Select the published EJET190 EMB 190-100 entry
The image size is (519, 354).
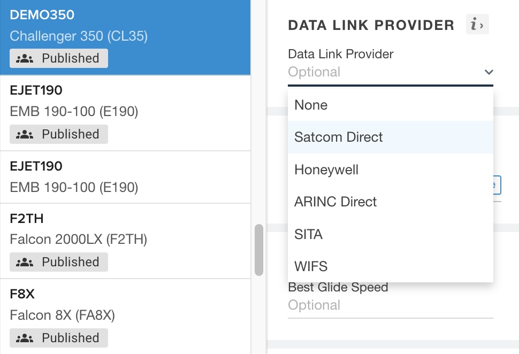(x=125, y=102)
